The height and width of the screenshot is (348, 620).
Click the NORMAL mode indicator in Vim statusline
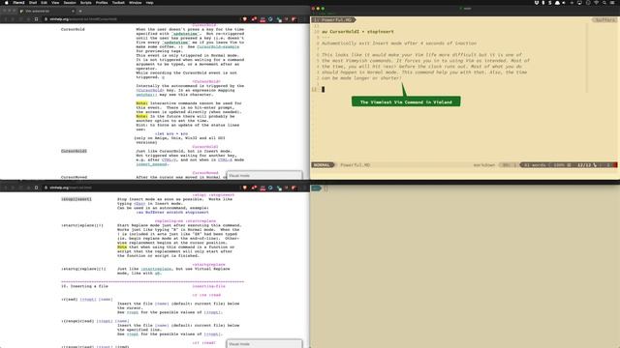pos(322,165)
